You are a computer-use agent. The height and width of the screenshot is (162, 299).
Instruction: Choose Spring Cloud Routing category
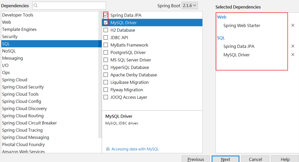(50, 116)
